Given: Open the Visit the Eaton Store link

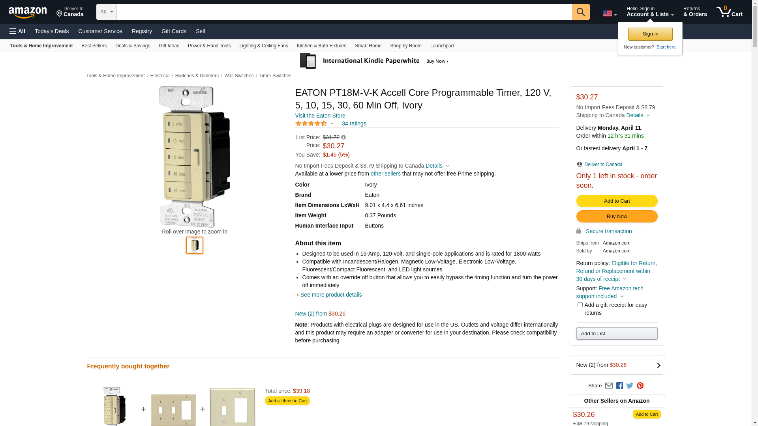Looking at the screenshot, I should [320, 116].
